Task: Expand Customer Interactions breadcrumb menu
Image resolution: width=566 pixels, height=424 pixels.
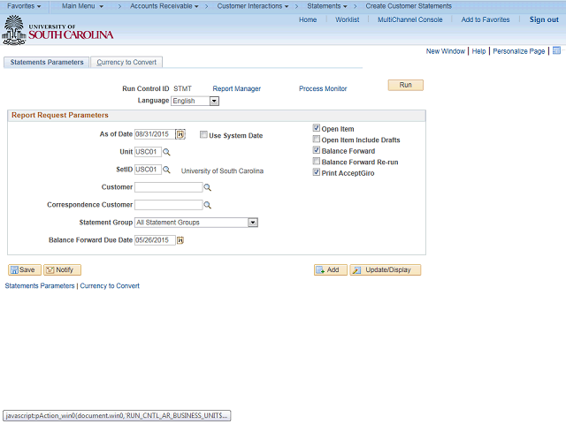Action: pos(253,6)
